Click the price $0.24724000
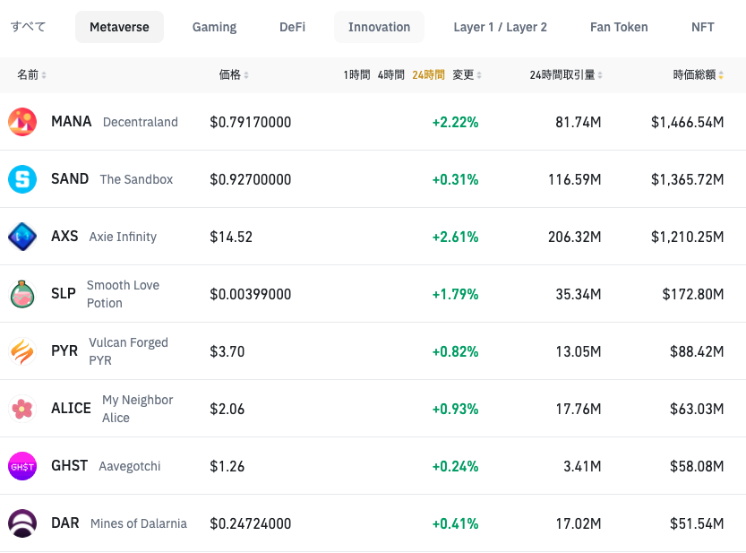 click(250, 524)
